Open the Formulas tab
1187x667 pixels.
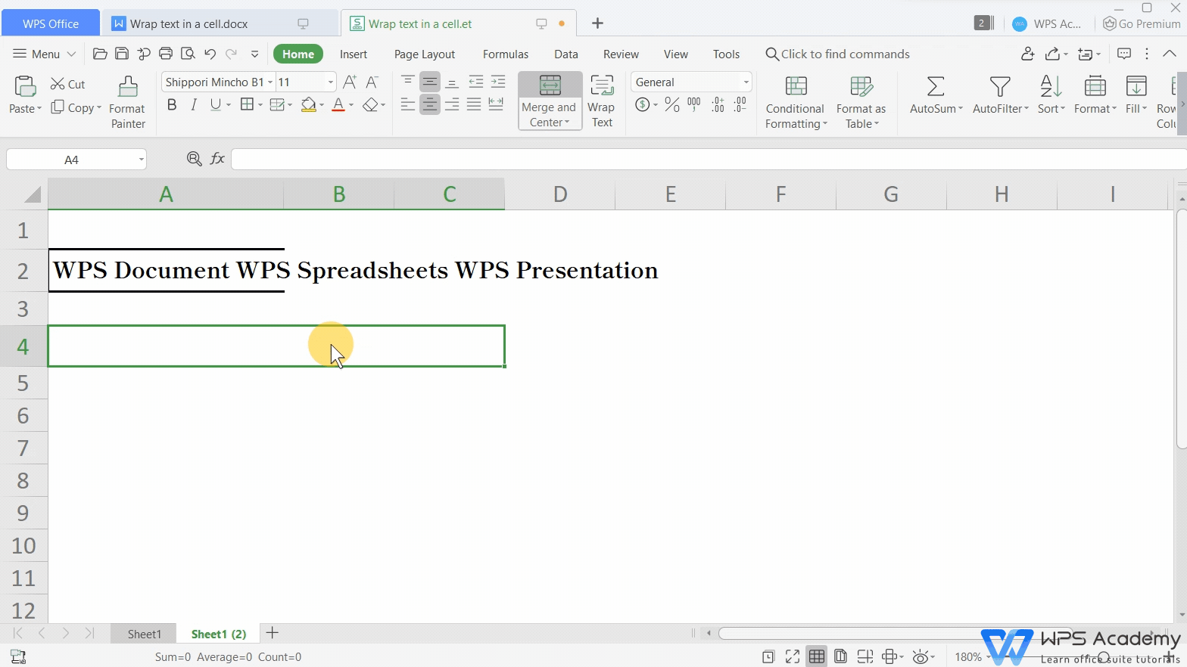click(506, 54)
